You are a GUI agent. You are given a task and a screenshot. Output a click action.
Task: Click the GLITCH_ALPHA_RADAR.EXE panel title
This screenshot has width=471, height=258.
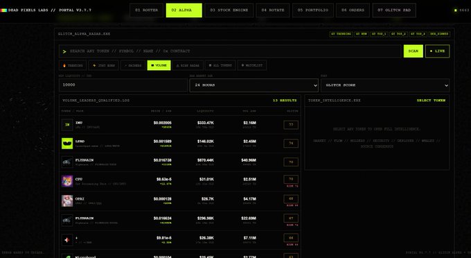click(x=84, y=34)
